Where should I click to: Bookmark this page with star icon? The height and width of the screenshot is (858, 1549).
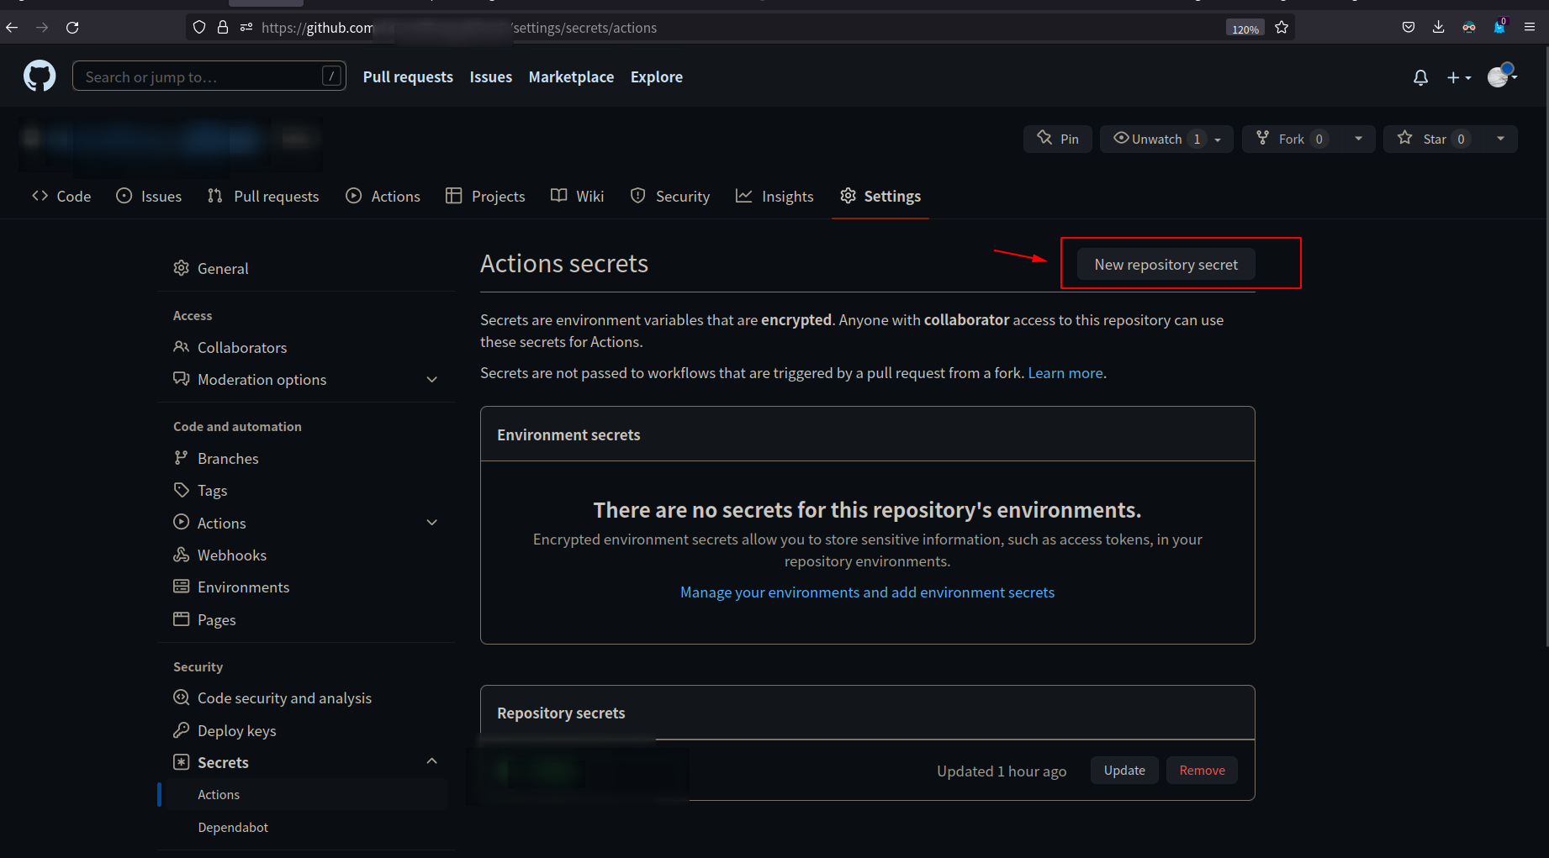[1282, 28]
